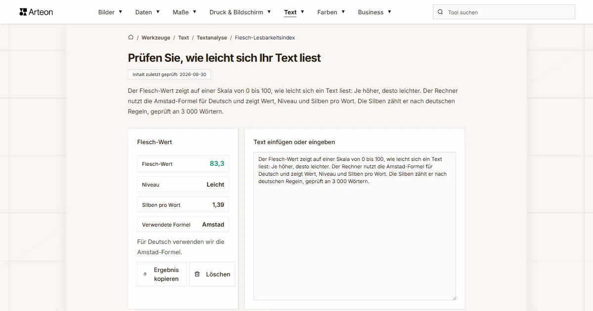This screenshot has height=311, width=593.
Task: Click the Für Deutsch verwenden note
Action: [x=181, y=247]
